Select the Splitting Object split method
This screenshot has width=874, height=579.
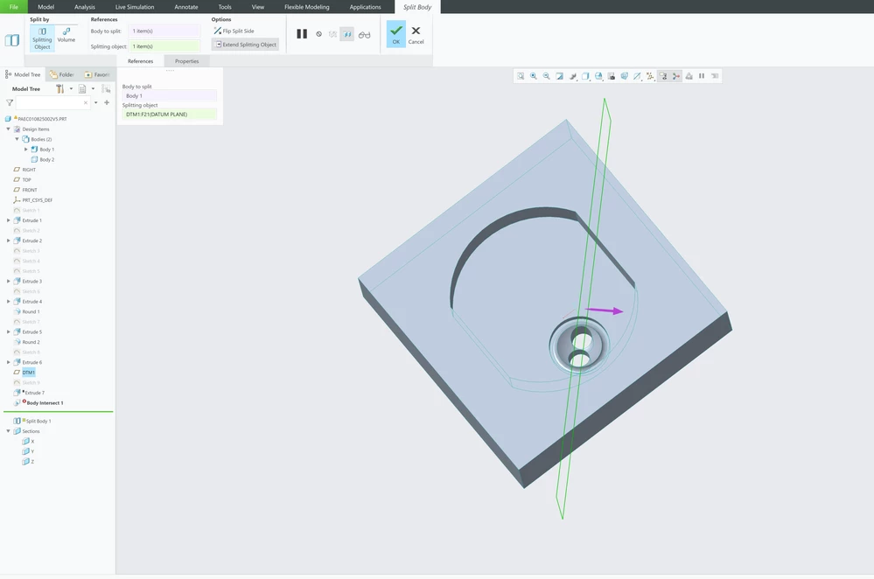click(x=42, y=38)
